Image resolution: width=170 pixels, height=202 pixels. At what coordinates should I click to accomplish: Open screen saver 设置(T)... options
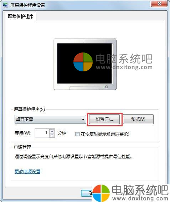click(x=104, y=119)
